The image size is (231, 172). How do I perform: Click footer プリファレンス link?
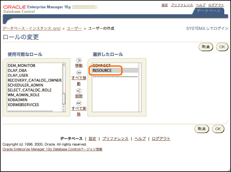tap(115, 139)
